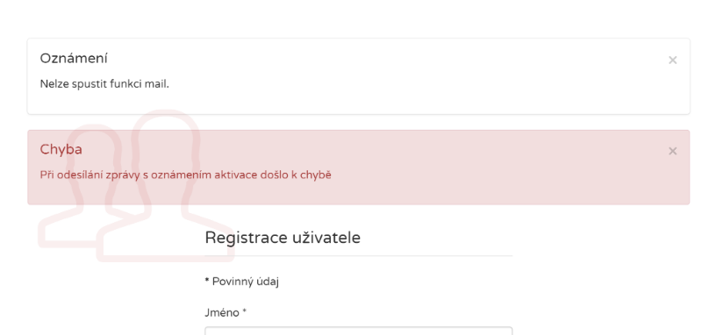Image resolution: width=702 pixels, height=335 pixels.
Task: Click the activation email error message text
Action: tap(185, 175)
